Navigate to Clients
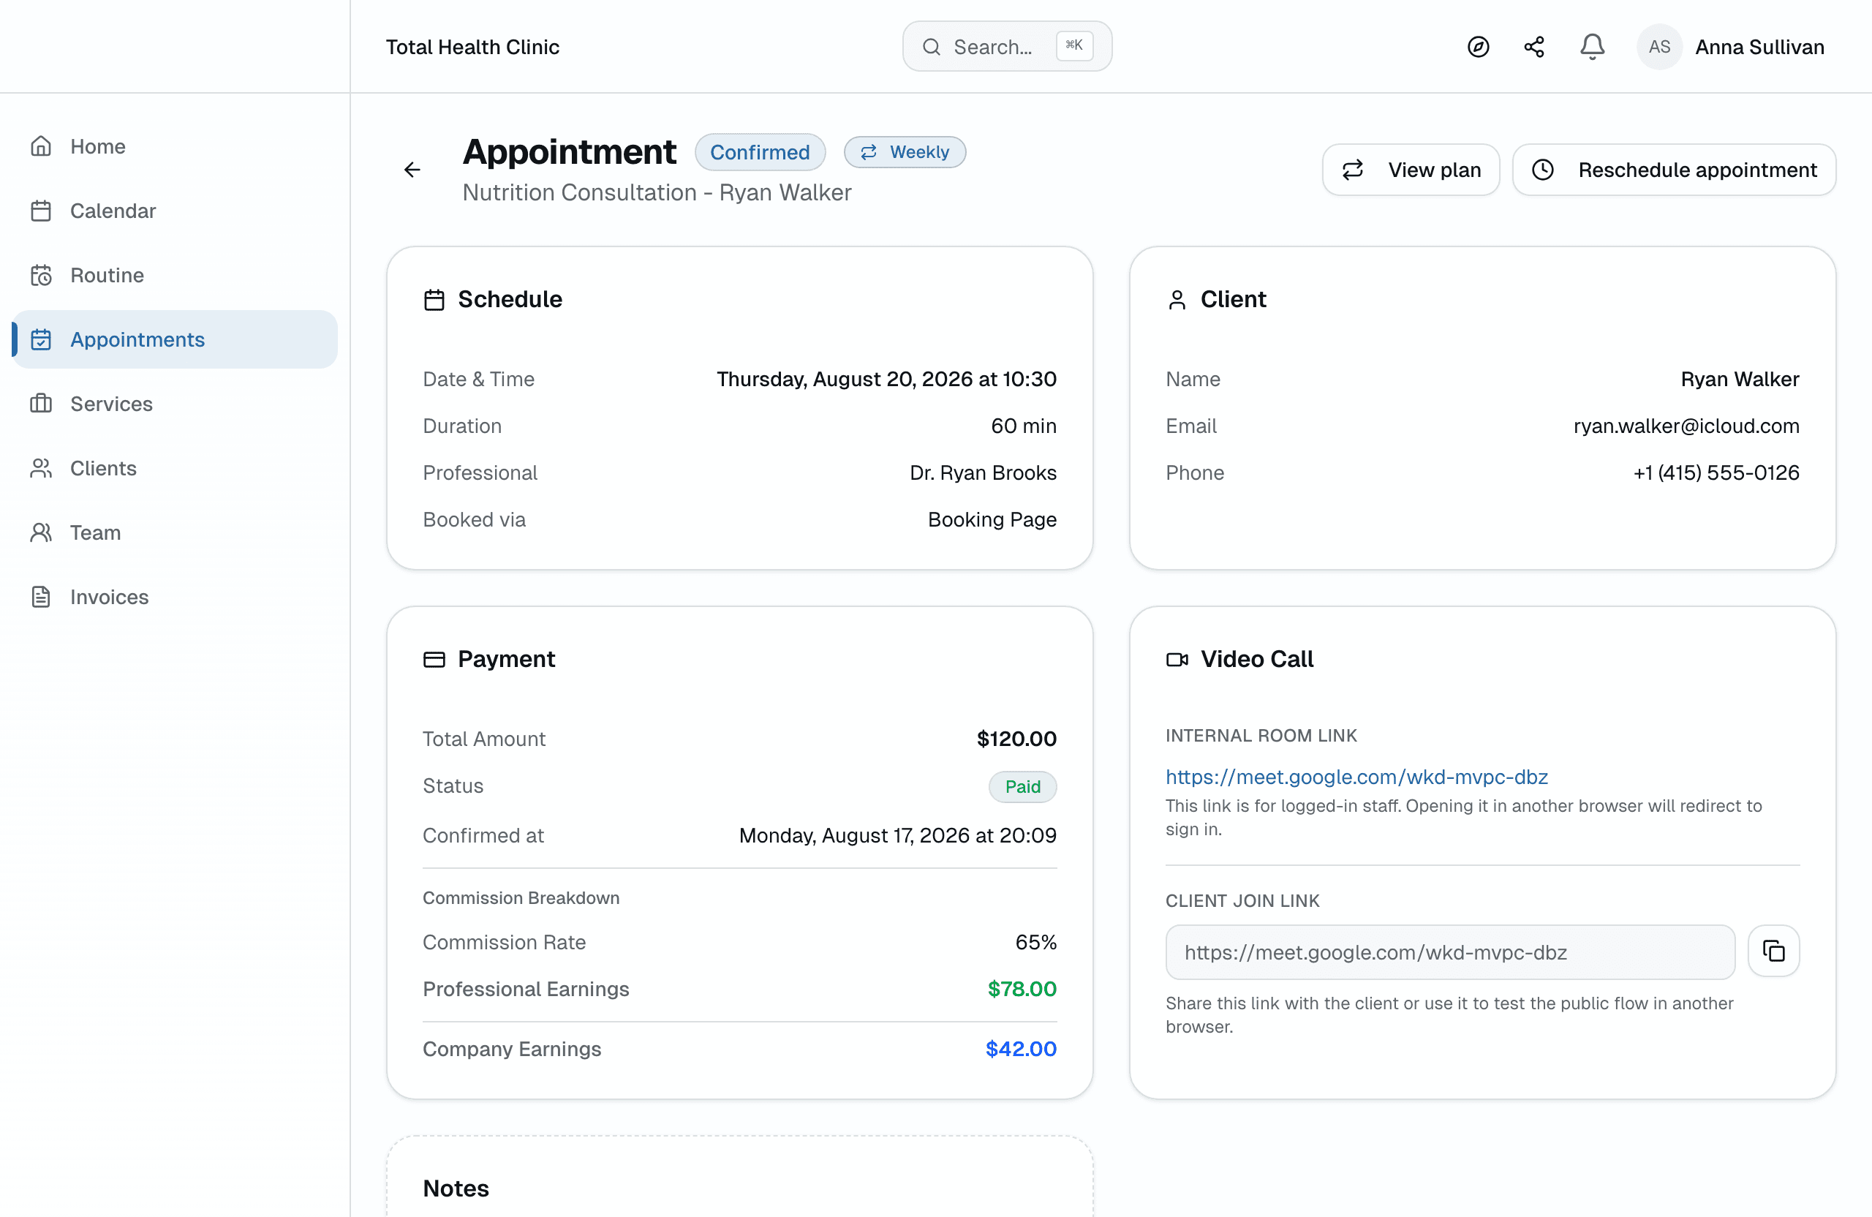The image size is (1872, 1217). 175,468
